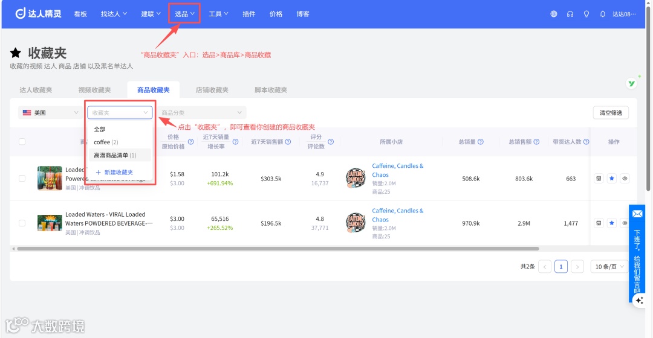Click the 清空筛选 button
The height and width of the screenshot is (338, 653).
611,113
